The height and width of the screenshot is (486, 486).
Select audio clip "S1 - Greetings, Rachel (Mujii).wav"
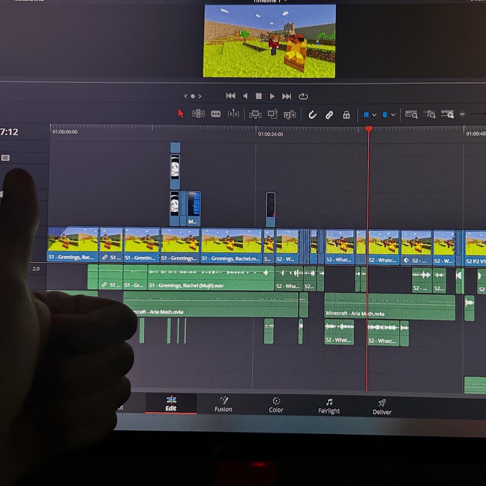(x=211, y=278)
